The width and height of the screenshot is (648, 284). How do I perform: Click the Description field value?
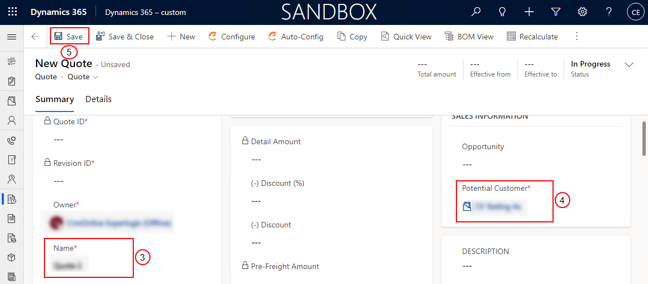point(466,266)
